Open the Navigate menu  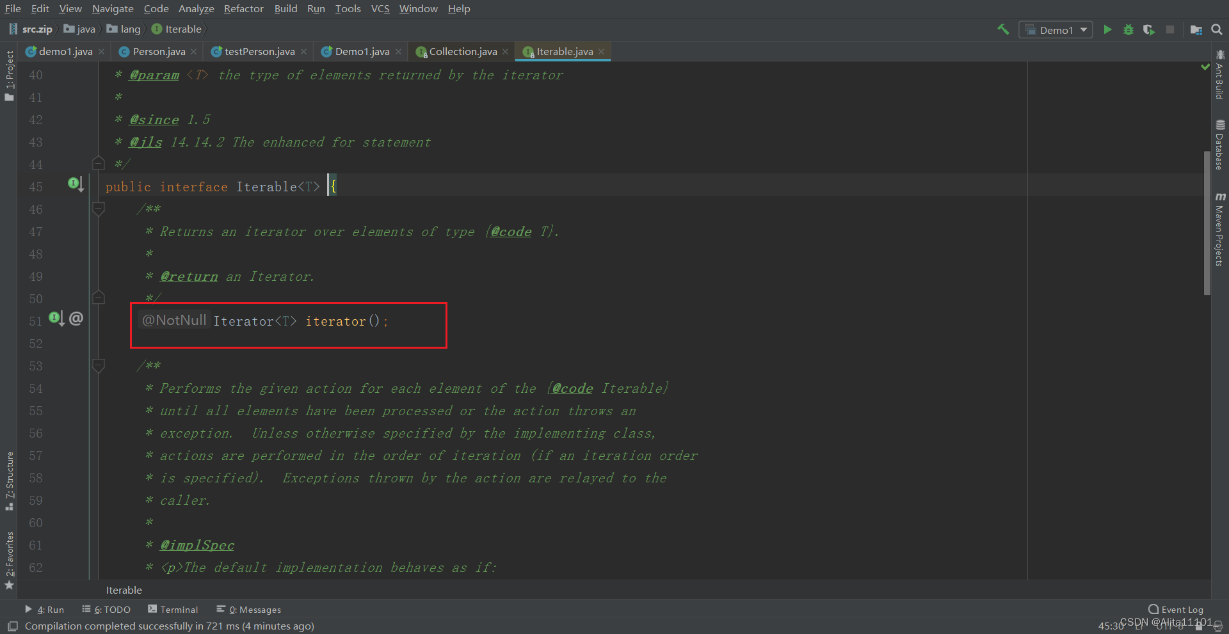(x=113, y=8)
